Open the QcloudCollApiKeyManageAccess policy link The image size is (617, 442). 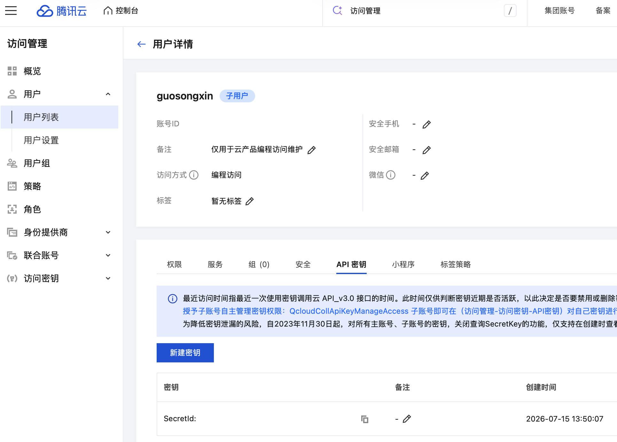(x=349, y=311)
